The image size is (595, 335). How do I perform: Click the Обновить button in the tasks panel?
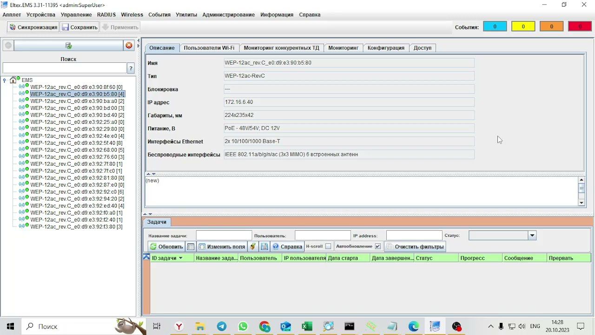[x=166, y=247]
